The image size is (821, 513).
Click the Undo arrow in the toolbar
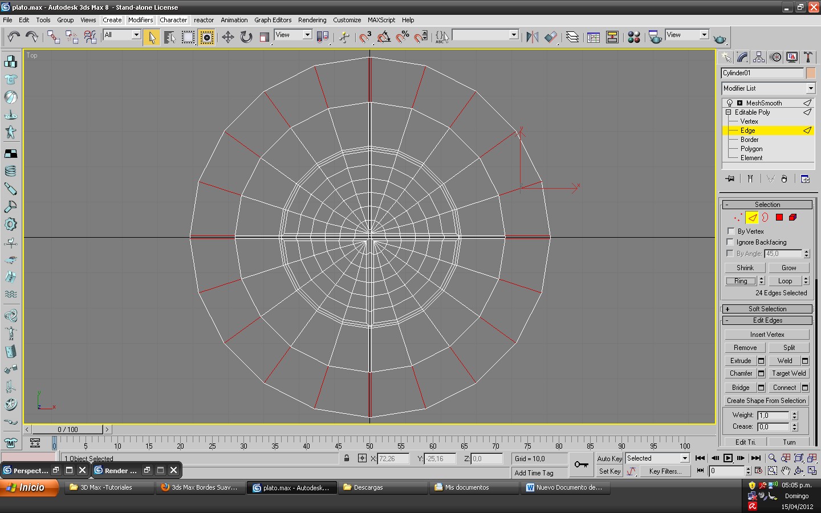[14, 37]
